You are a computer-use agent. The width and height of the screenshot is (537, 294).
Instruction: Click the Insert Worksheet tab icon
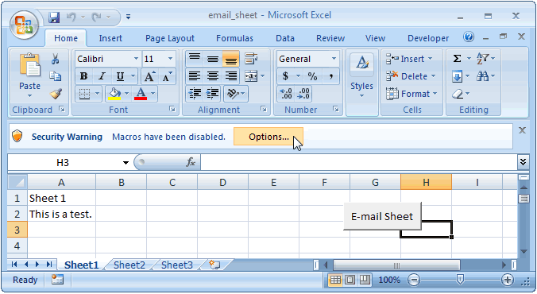(x=214, y=265)
